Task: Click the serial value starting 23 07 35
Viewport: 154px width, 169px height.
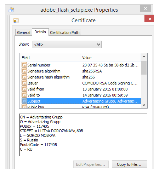Action: (x=110, y=65)
